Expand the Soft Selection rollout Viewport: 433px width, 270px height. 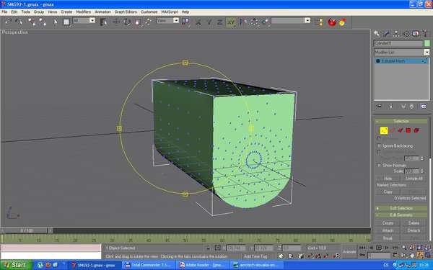point(401,208)
